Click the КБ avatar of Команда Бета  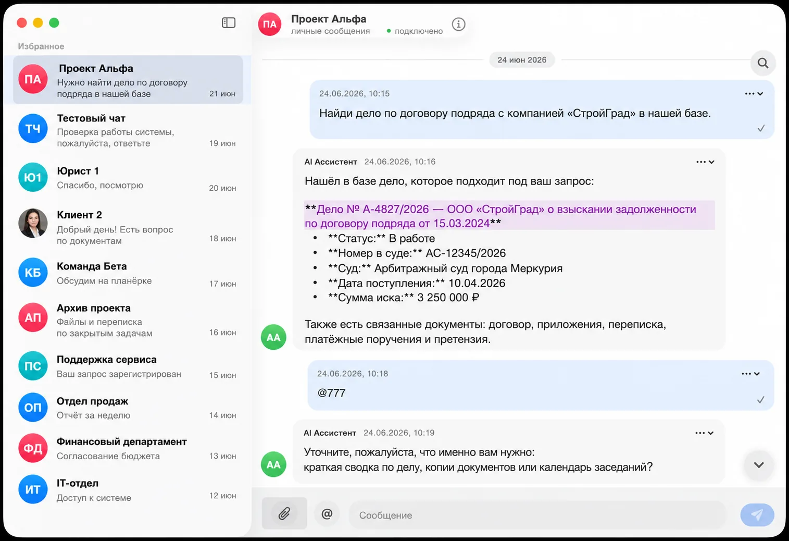[33, 273]
